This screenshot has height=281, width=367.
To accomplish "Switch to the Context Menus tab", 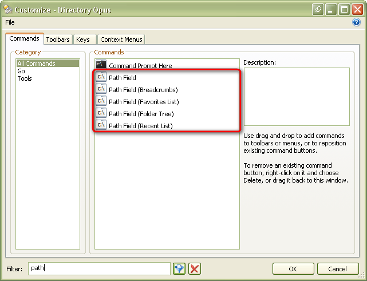I will click(121, 39).
